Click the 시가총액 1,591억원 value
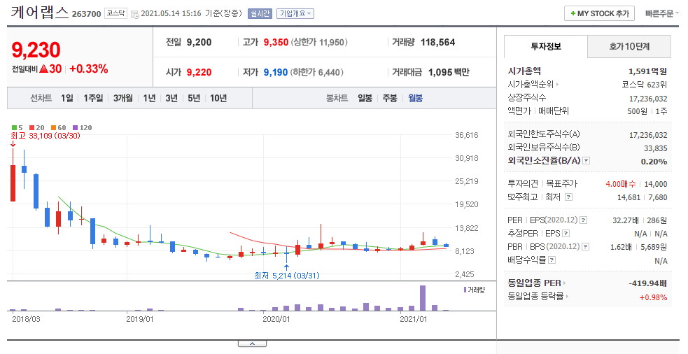Screen dimensions: 688x354 tap(647, 71)
